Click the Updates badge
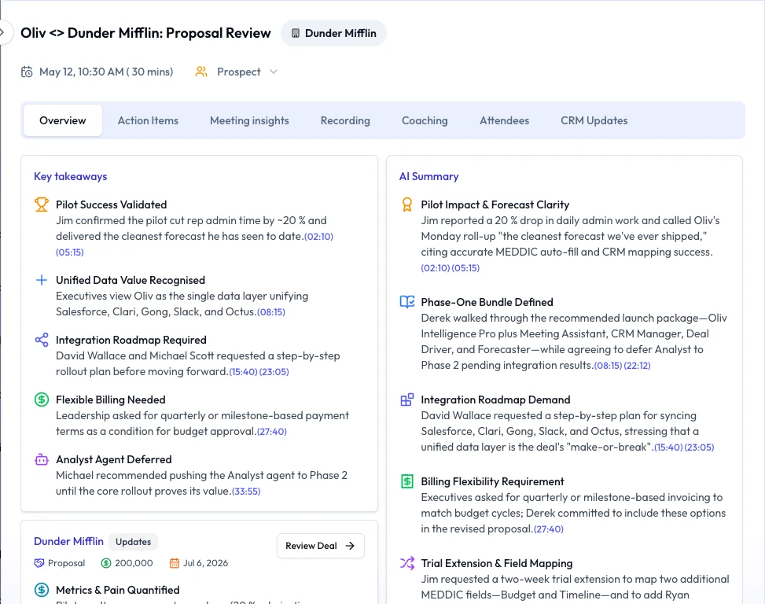This screenshot has width=765, height=604. point(133,542)
